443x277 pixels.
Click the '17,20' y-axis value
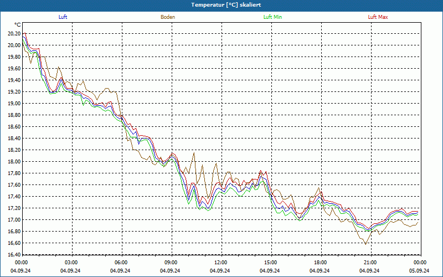click(x=14, y=208)
